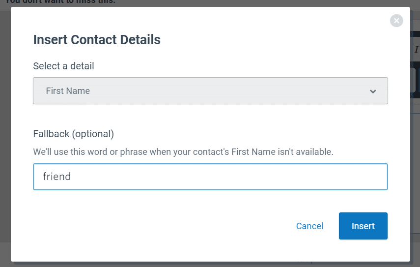Screen dimensions: 420x267
Task: Click the Fallback (optional) label
Action: point(73,134)
